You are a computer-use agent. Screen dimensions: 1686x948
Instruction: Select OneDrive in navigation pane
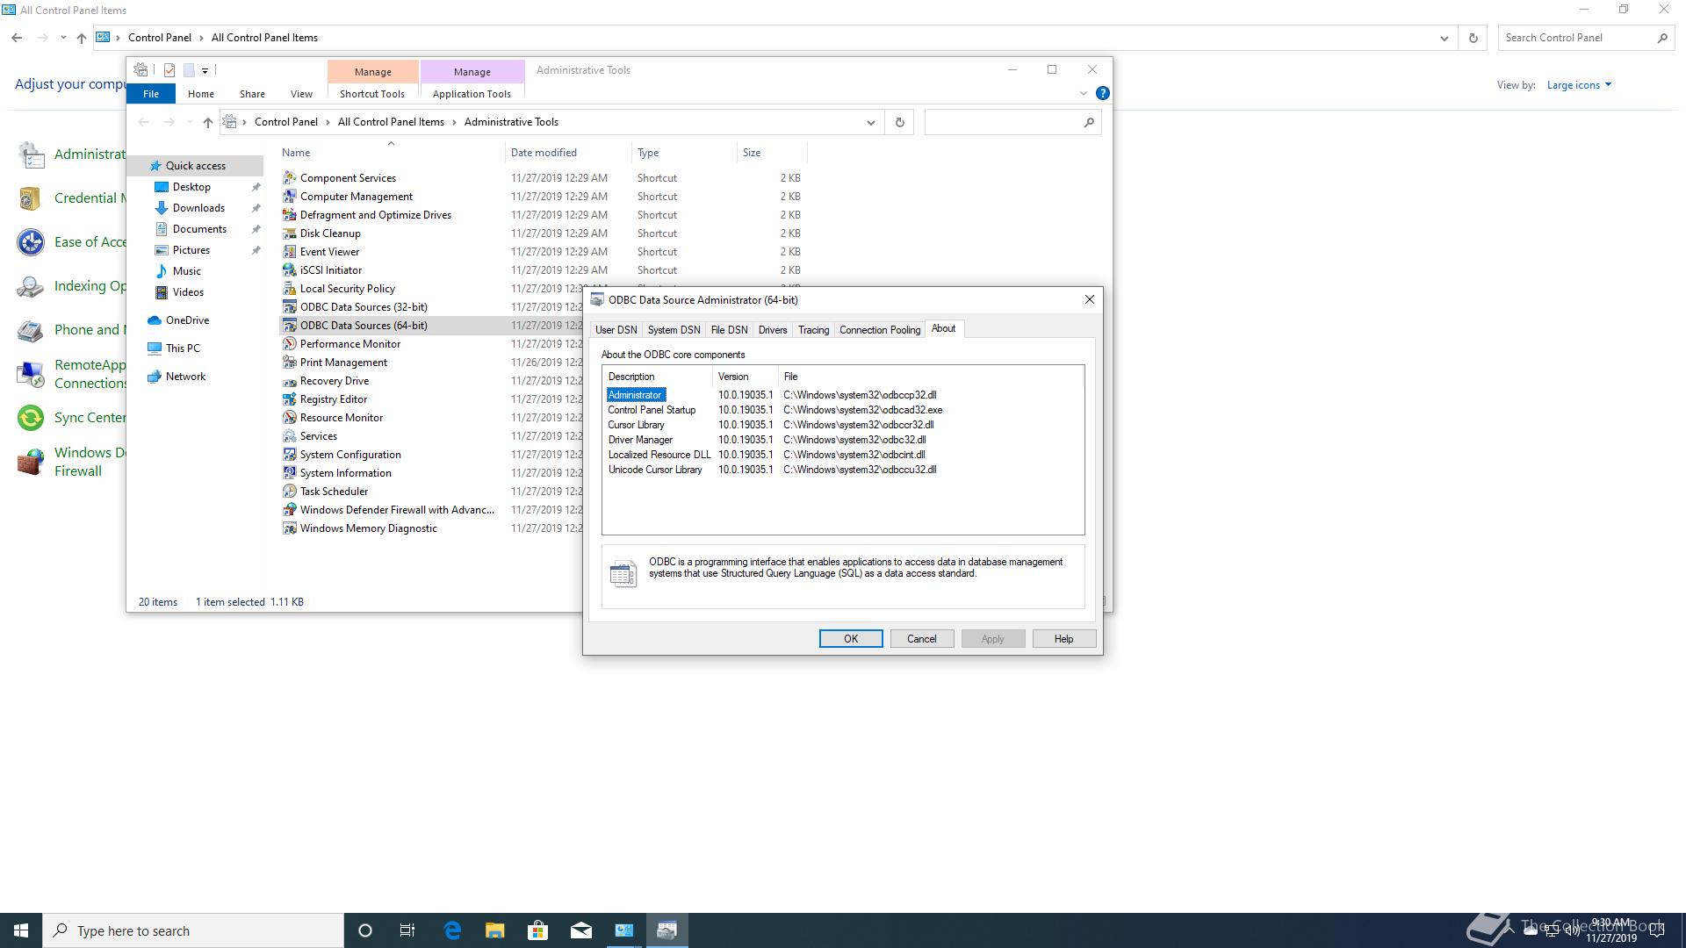tap(187, 320)
